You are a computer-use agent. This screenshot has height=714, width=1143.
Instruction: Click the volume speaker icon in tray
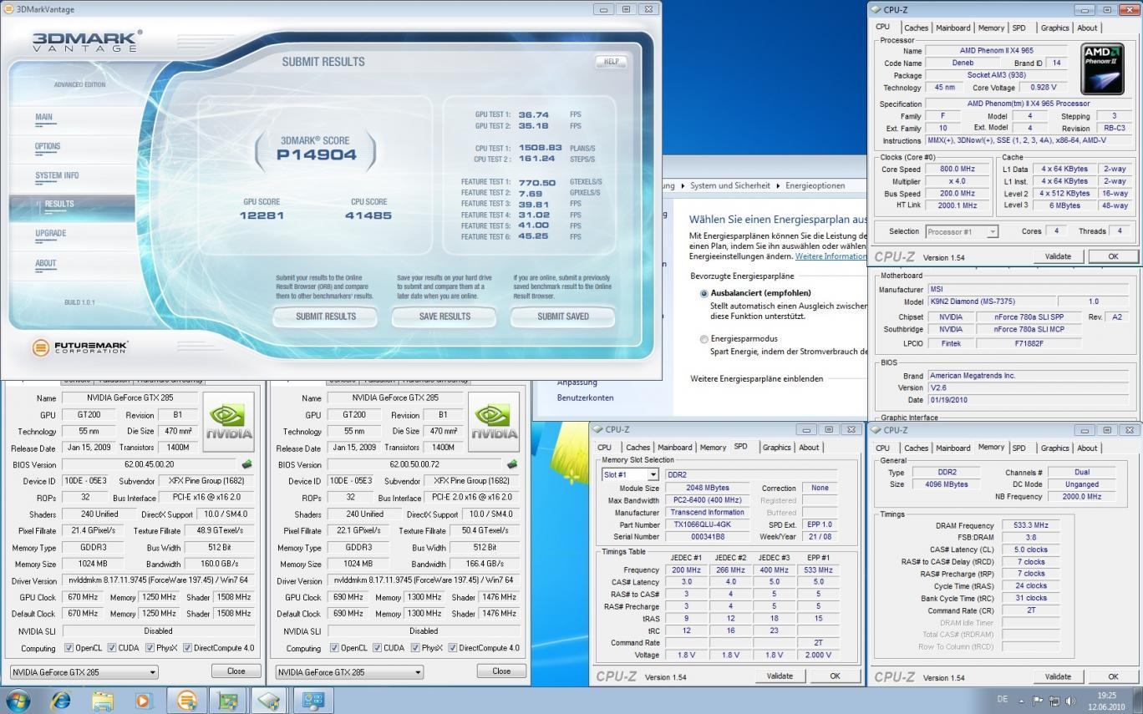pos(1070,701)
